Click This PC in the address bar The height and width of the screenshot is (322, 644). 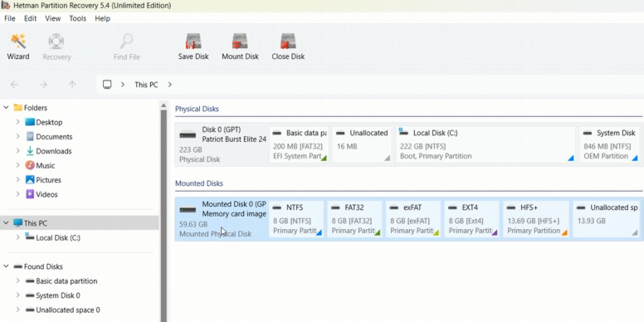[146, 85]
